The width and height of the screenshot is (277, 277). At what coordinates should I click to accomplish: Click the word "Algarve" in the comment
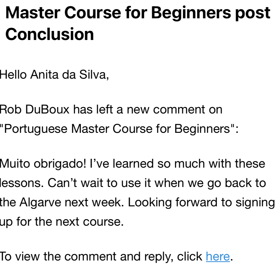pos(40,202)
